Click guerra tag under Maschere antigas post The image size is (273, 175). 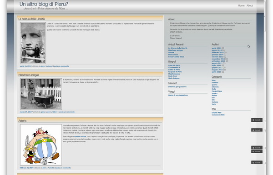coord(49,112)
